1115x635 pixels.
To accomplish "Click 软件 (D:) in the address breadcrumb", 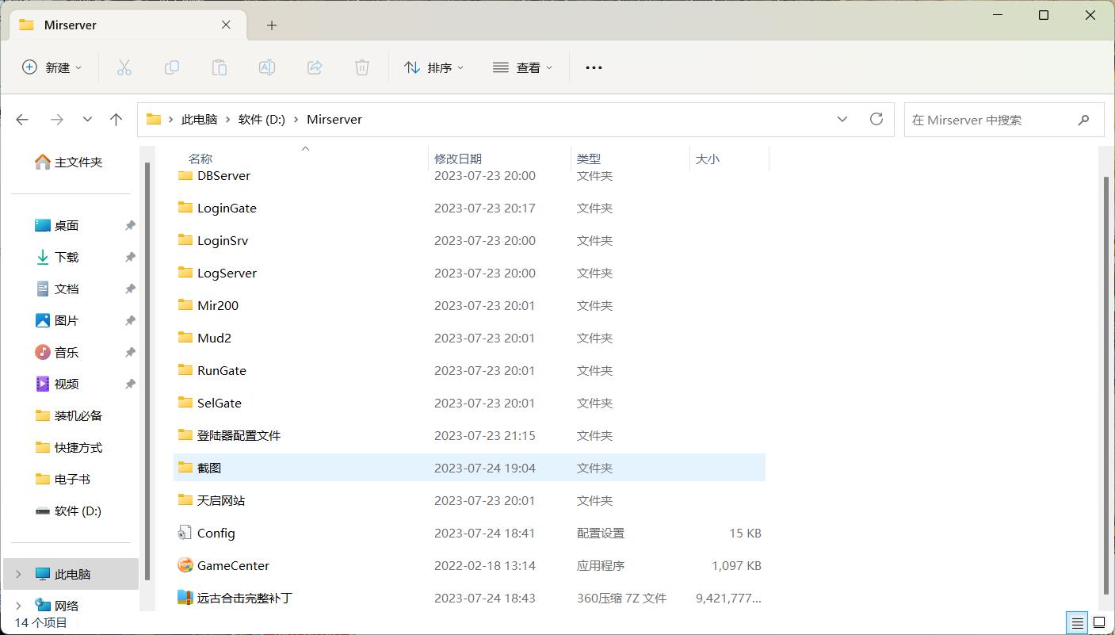I will (x=262, y=120).
